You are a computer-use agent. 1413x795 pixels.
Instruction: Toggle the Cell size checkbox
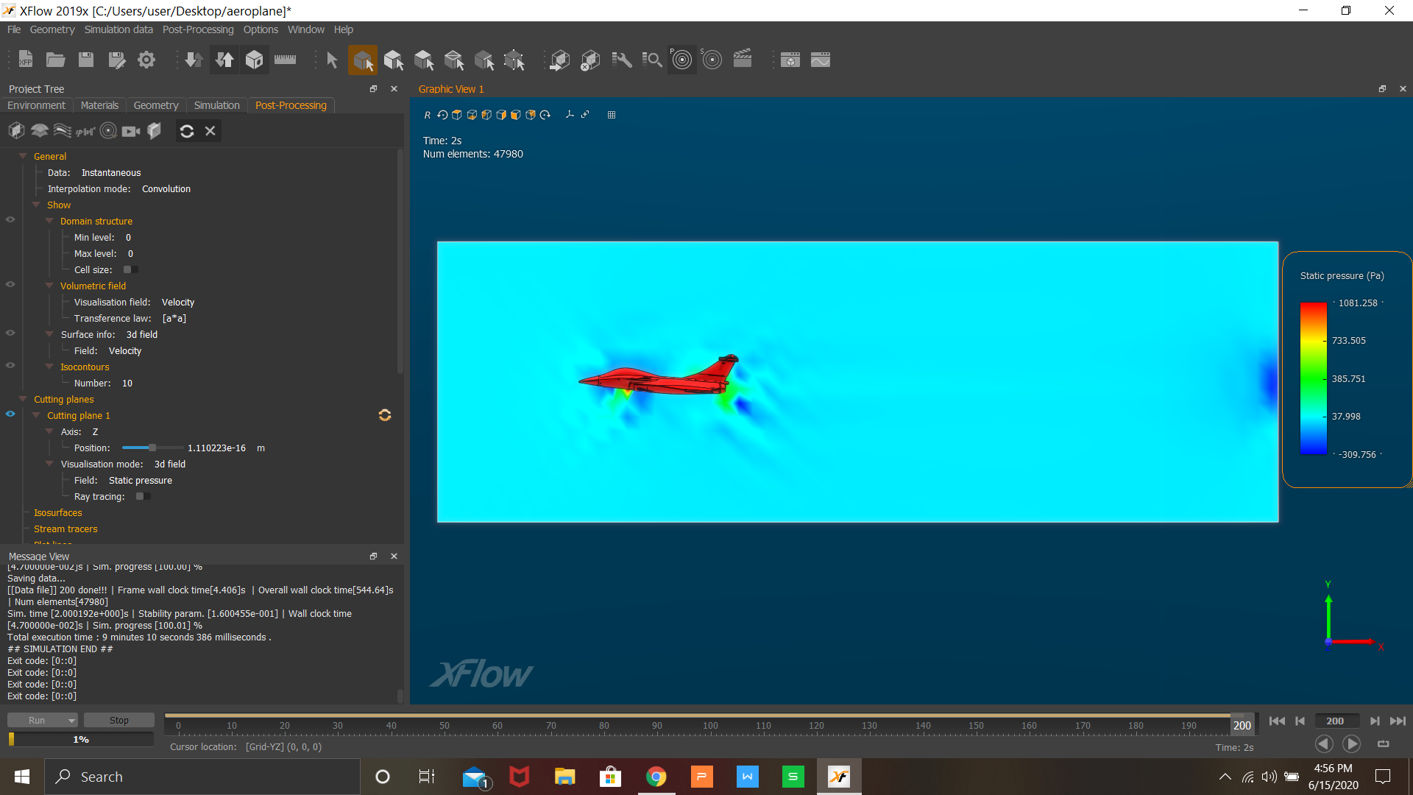[x=130, y=270]
